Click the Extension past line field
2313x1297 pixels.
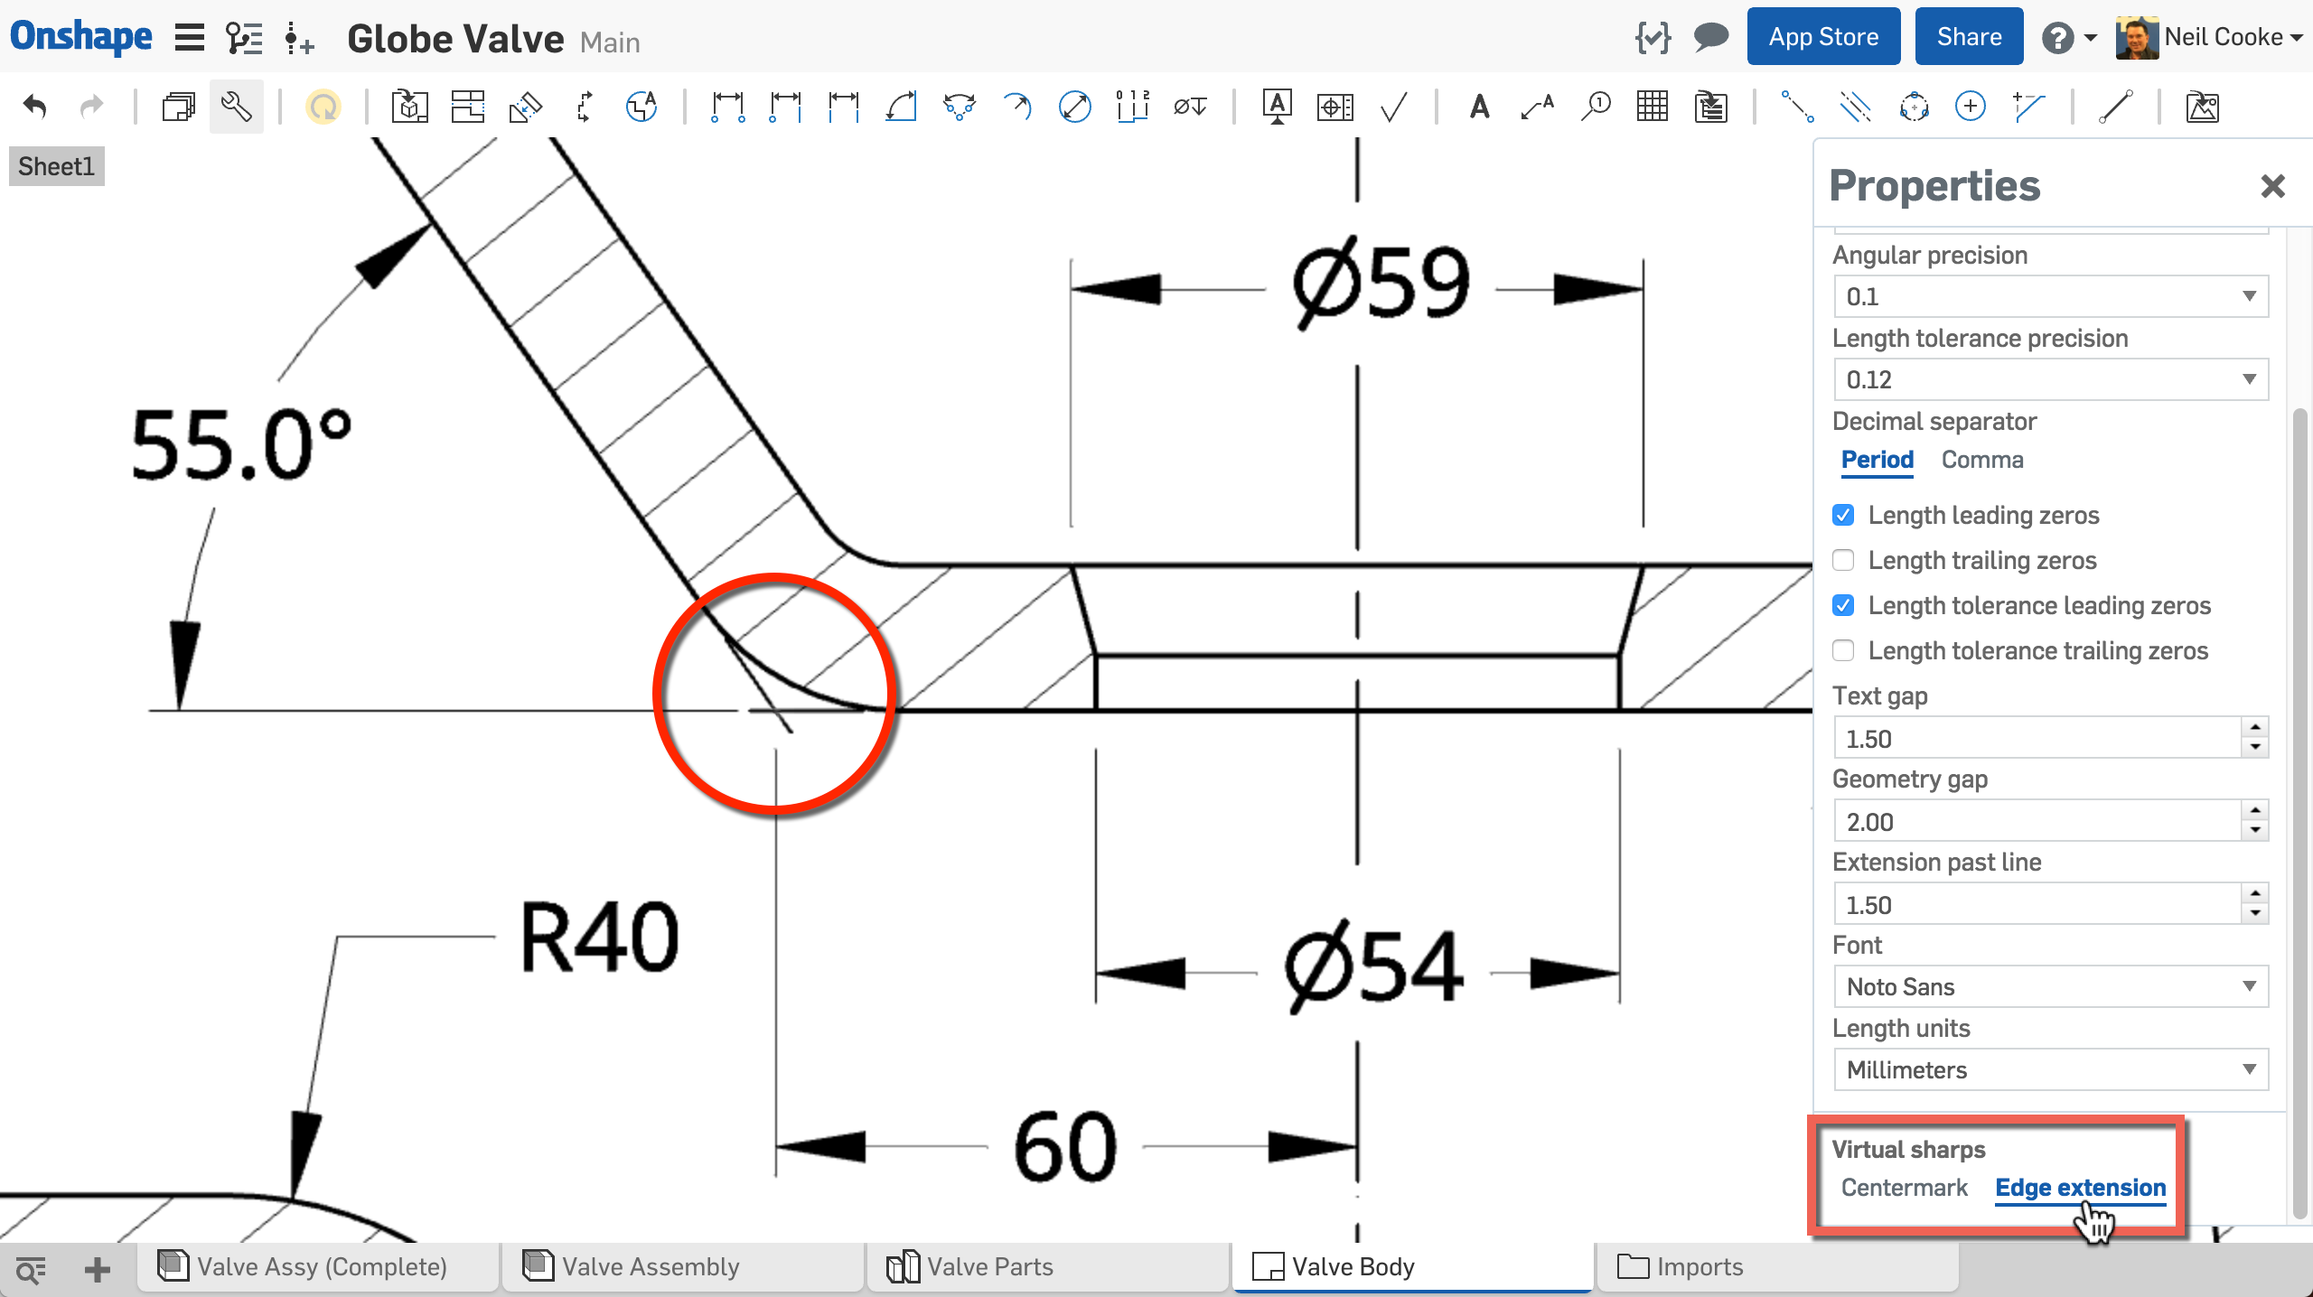(x=2038, y=905)
